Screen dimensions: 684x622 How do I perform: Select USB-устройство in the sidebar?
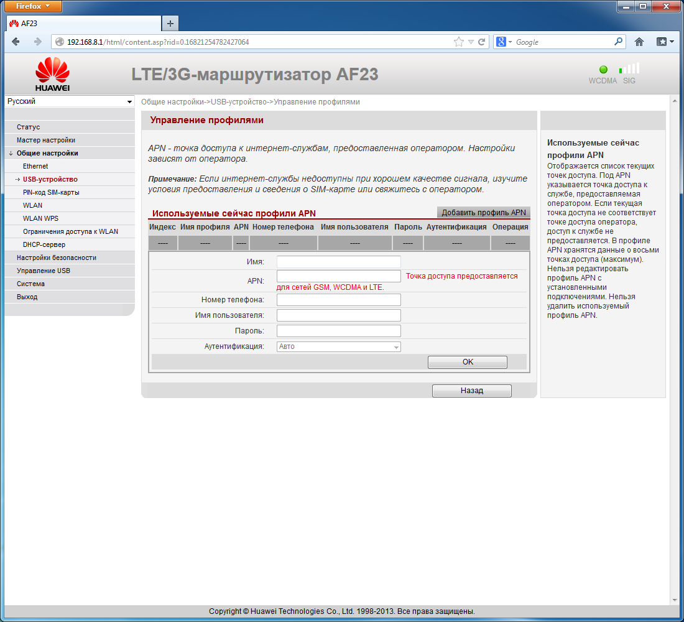[x=50, y=179]
